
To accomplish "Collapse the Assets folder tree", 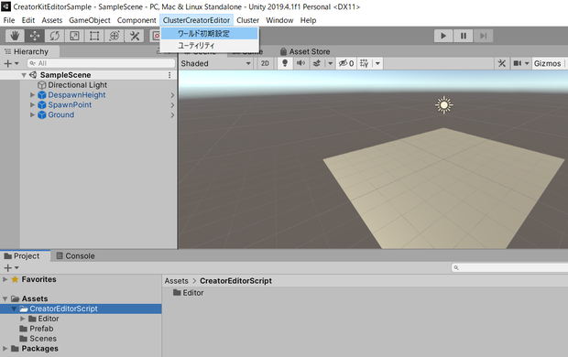I will pyautogui.click(x=5, y=299).
